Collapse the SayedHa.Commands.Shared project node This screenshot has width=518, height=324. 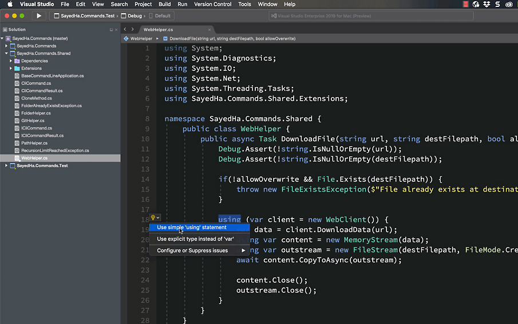(7, 53)
